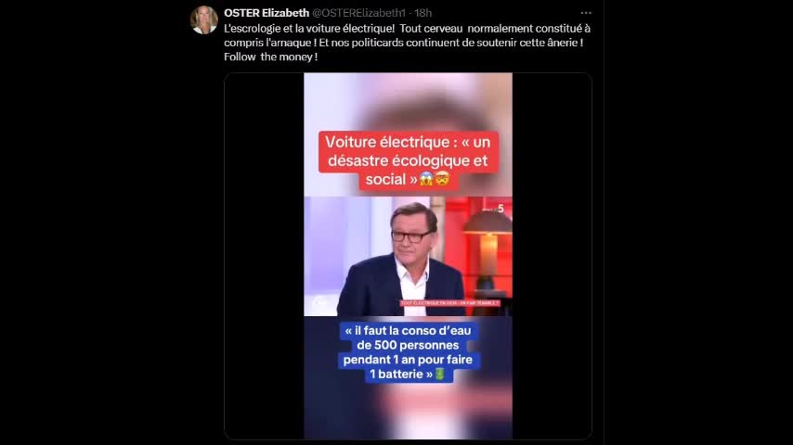Click the 18h timestamp of the post

coord(423,13)
